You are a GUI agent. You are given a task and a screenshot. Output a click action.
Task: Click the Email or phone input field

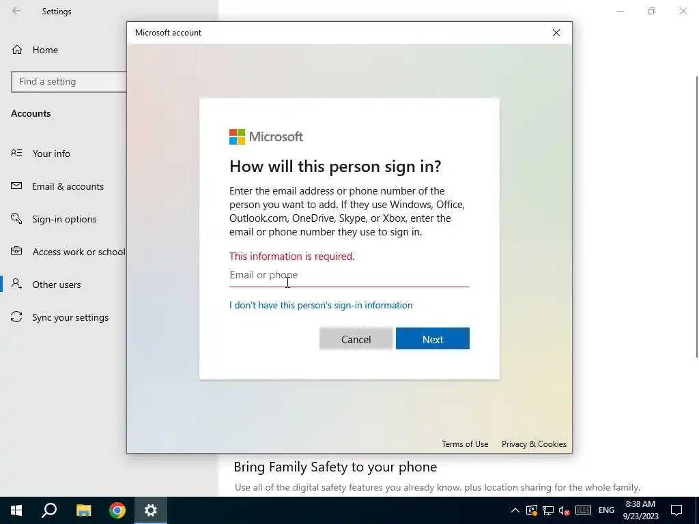pos(349,275)
